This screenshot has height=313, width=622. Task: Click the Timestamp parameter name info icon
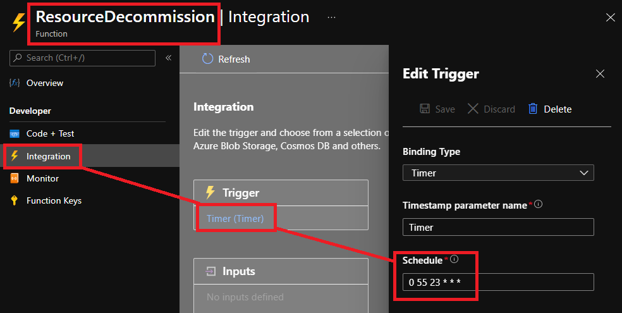539,204
